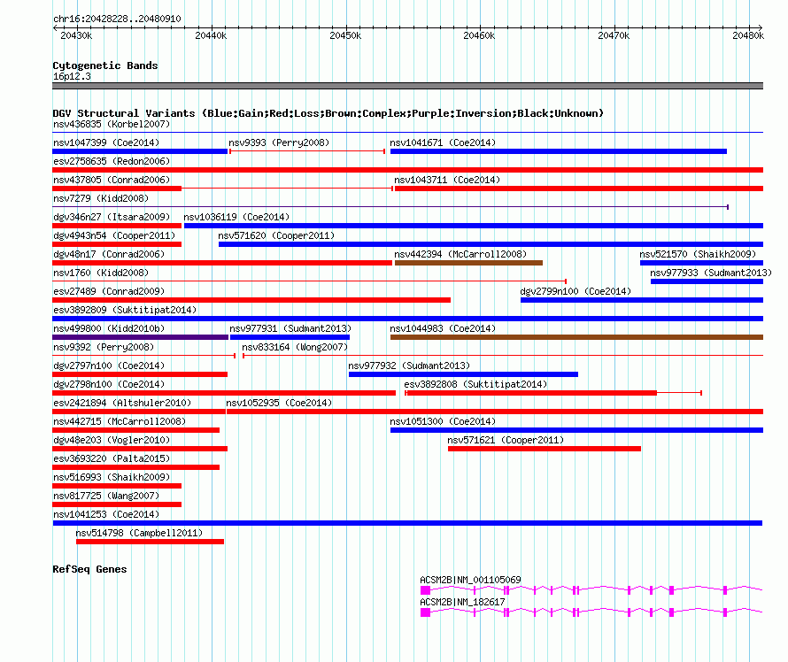The height and width of the screenshot is (662, 788).
Task: Open the nsv521570 (Shaikh2009) variant label
Action: [698, 254]
